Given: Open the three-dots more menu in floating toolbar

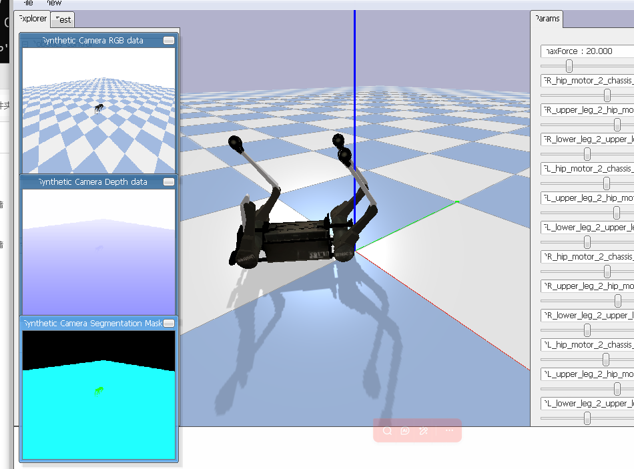Looking at the screenshot, I should click(x=449, y=430).
